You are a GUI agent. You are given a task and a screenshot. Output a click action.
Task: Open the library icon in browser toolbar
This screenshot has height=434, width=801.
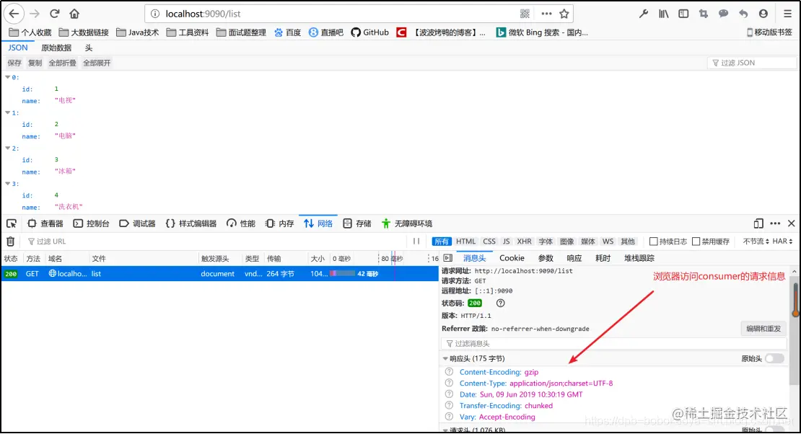point(664,14)
